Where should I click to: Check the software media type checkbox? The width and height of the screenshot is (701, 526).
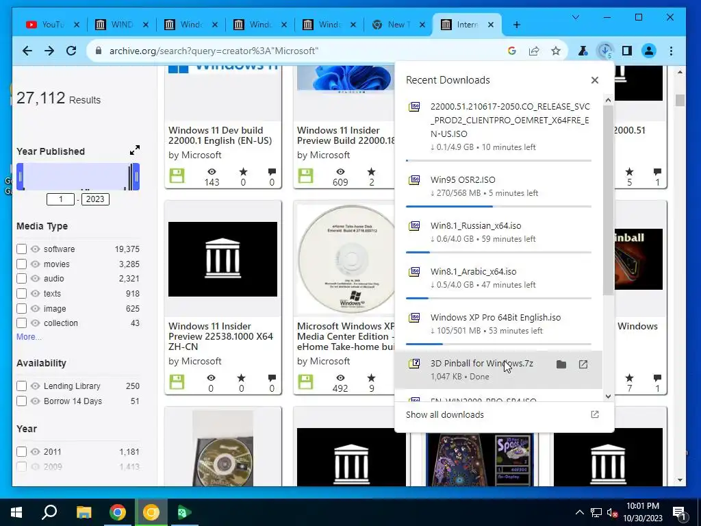point(21,249)
